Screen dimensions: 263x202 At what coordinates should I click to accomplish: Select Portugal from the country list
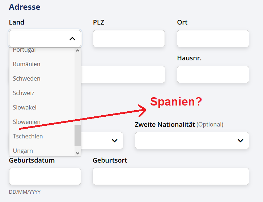click(x=42, y=50)
